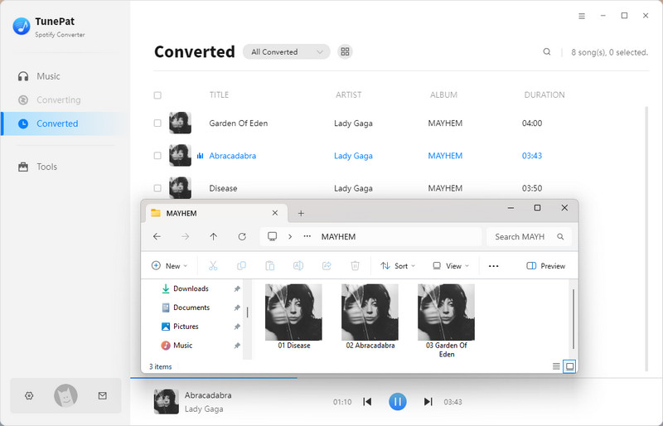Open TunePat settings gear icon
This screenshot has height=426, width=663.
pos(29,395)
